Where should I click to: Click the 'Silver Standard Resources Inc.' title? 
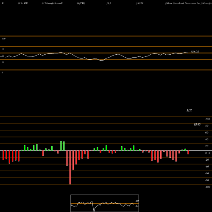[x=183, y=3]
